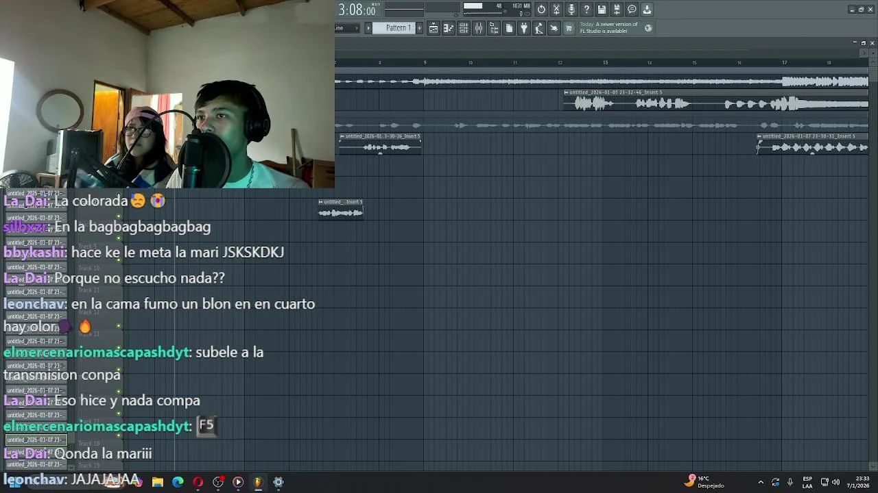
Task: Click Track 10 header label
Action: point(88,269)
